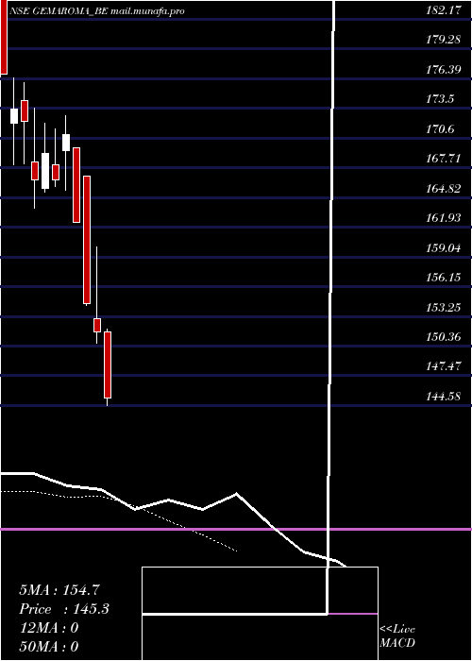Click the 5MA : 154.7 readout

59,590
